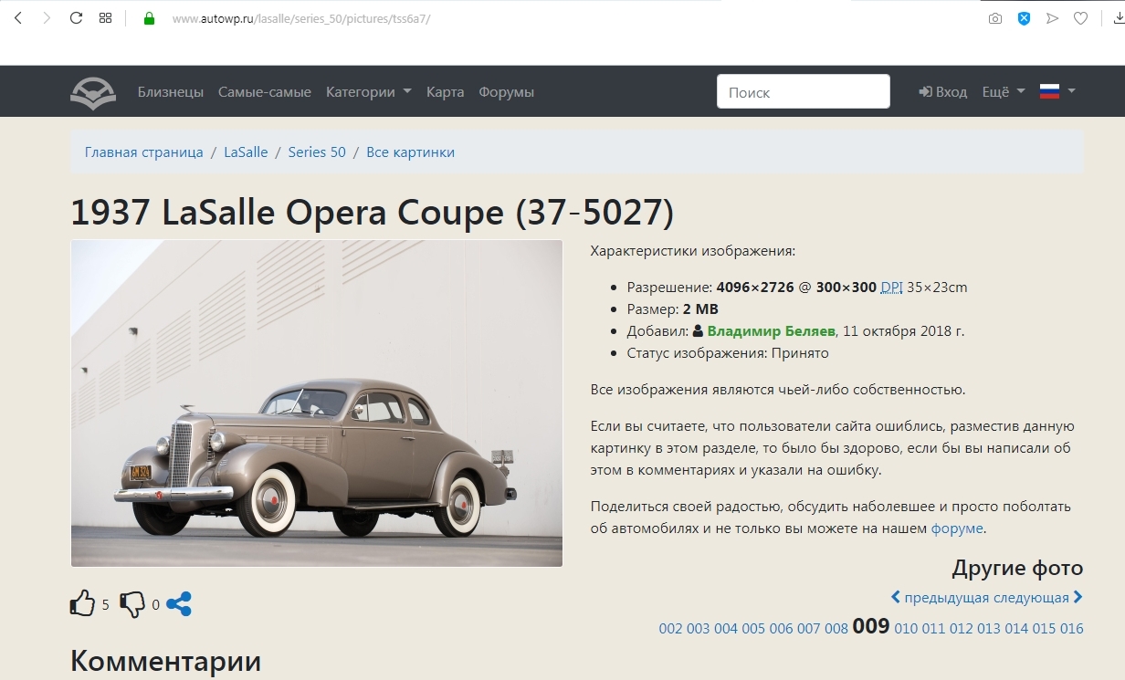
Task: Like the picture with the thumbs up
Action: point(83,603)
